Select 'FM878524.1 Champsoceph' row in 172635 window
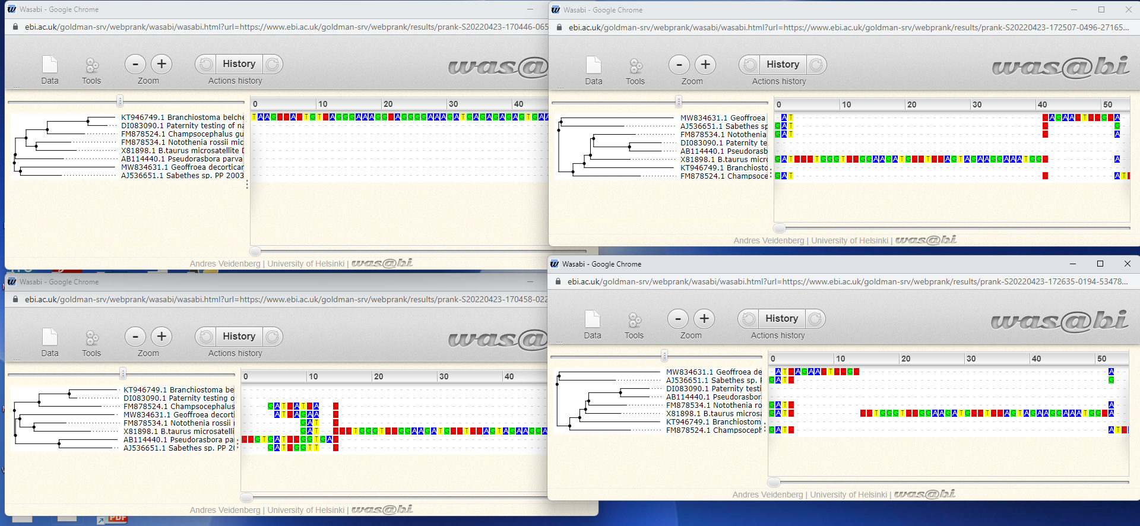 [x=714, y=430]
